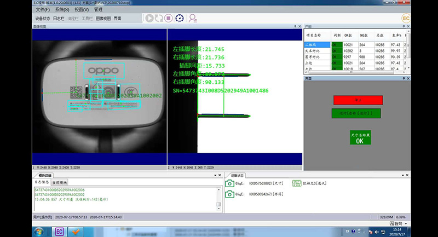Select the highlighted 二维码 row
Screen dimensions: 438x237
coord(318,45)
